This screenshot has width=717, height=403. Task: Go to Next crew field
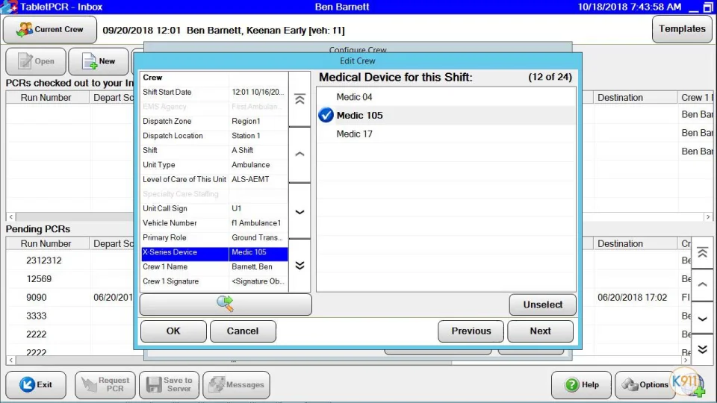tap(540, 331)
